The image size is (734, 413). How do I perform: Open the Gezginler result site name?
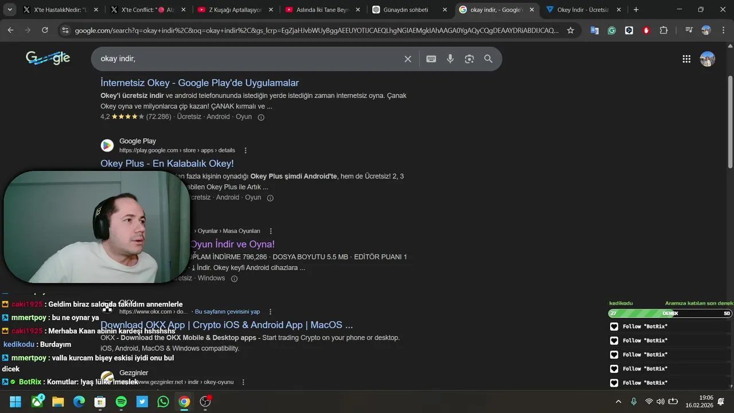pyautogui.click(x=134, y=373)
